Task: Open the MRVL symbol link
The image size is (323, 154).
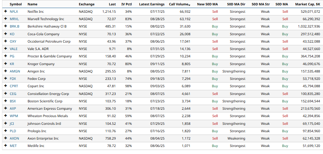Action: 14,19
